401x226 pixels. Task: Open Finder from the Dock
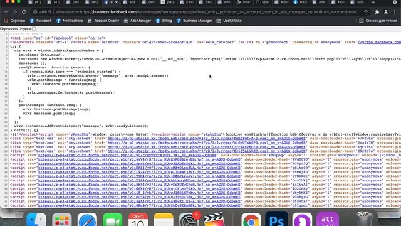pyautogui.click(x=36, y=220)
